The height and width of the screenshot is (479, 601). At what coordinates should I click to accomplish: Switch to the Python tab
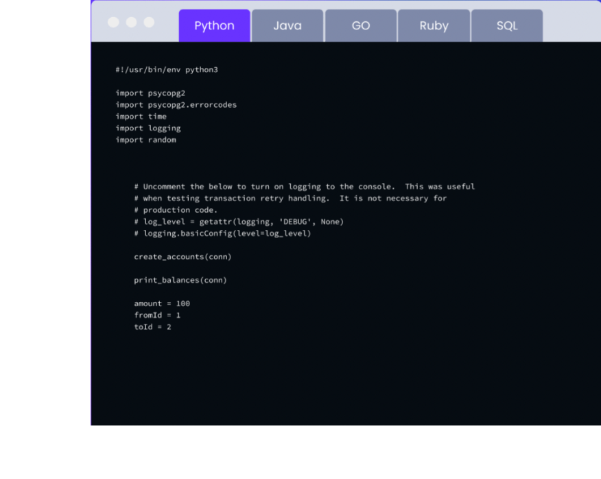214,26
